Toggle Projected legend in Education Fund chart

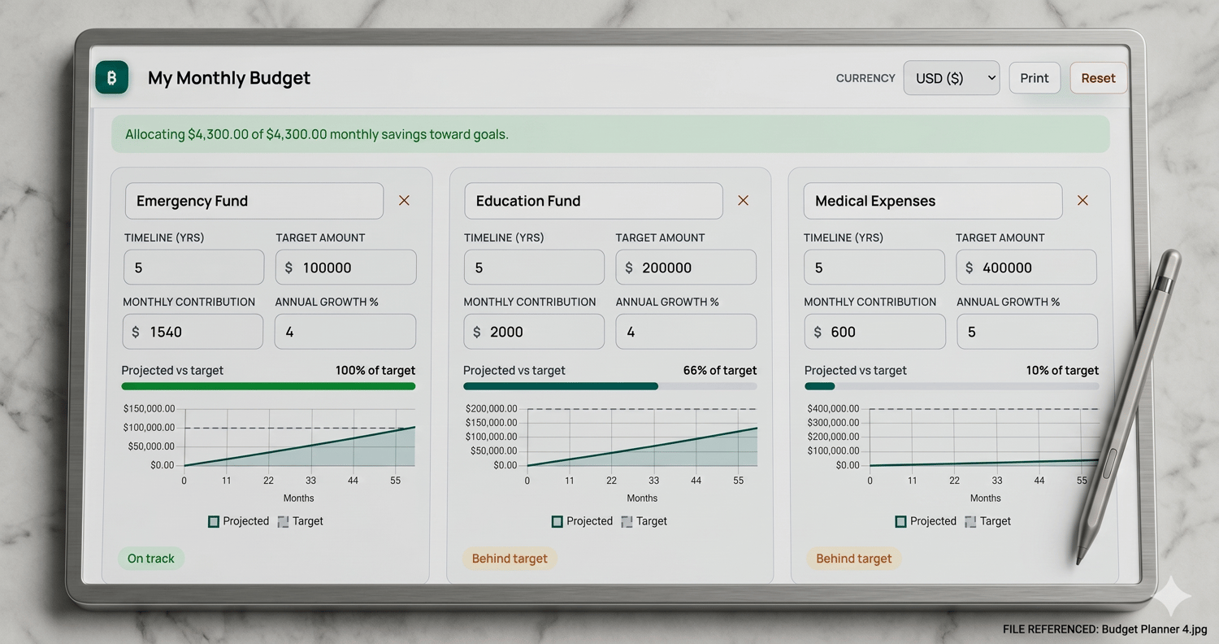(582, 521)
